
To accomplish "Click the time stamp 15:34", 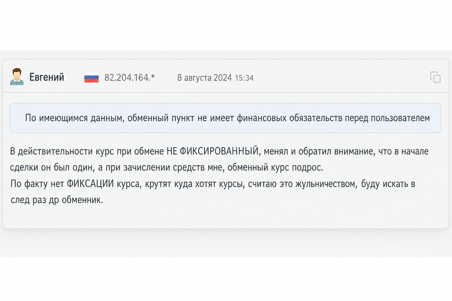I will [244, 78].
